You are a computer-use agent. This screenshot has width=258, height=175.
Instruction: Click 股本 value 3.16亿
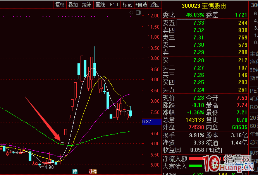click(239, 135)
